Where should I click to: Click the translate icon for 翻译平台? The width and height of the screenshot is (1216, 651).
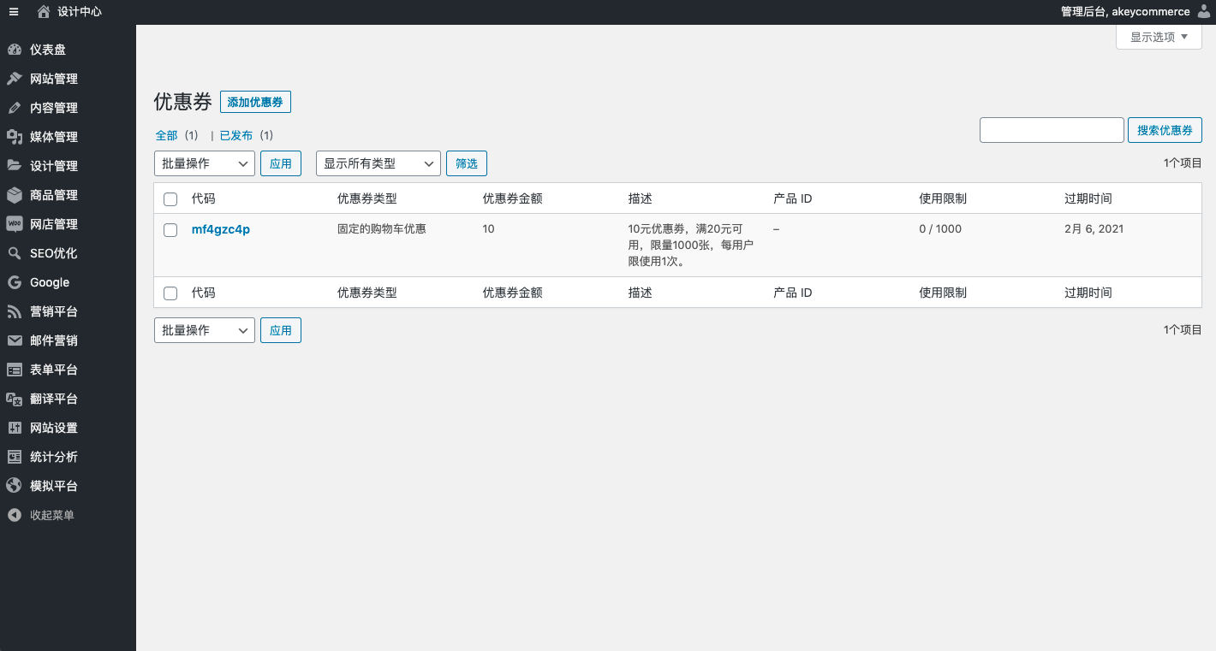coord(15,399)
